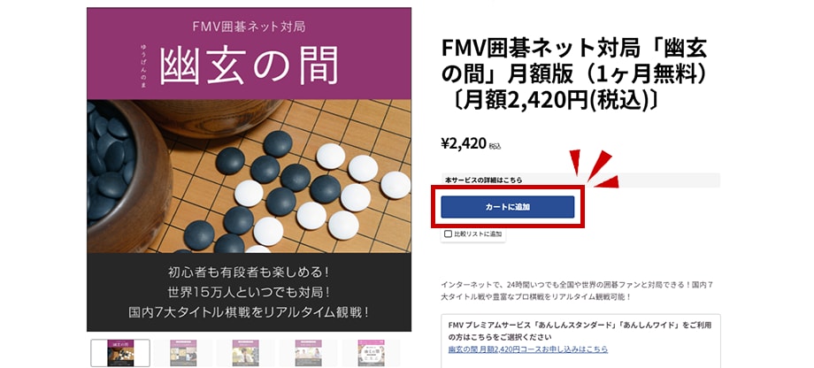Click the 税込 label beside the price
The image size is (814, 368).
point(495,146)
